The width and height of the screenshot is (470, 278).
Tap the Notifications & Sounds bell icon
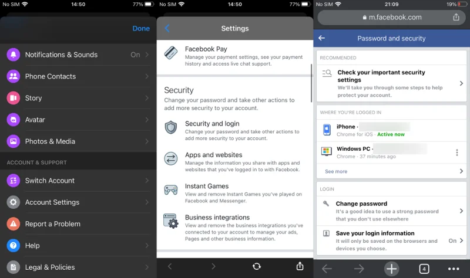tap(13, 55)
